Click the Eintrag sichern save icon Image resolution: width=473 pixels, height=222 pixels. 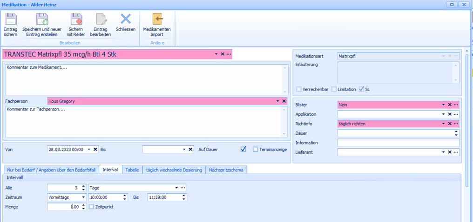[10, 20]
